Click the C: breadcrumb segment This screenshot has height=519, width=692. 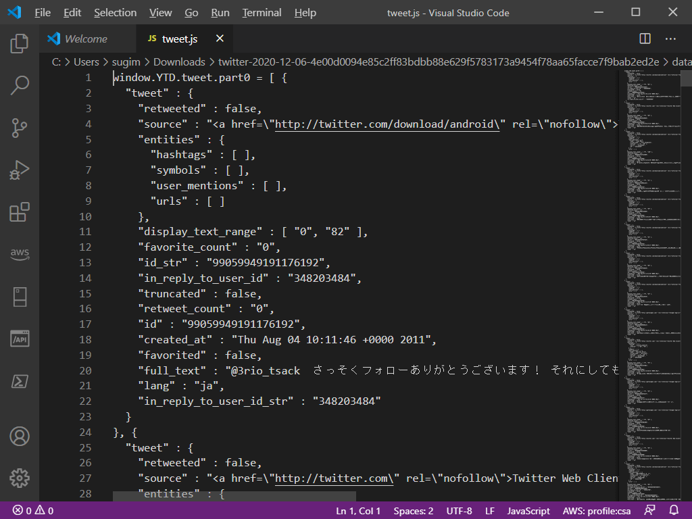pyautogui.click(x=56, y=62)
